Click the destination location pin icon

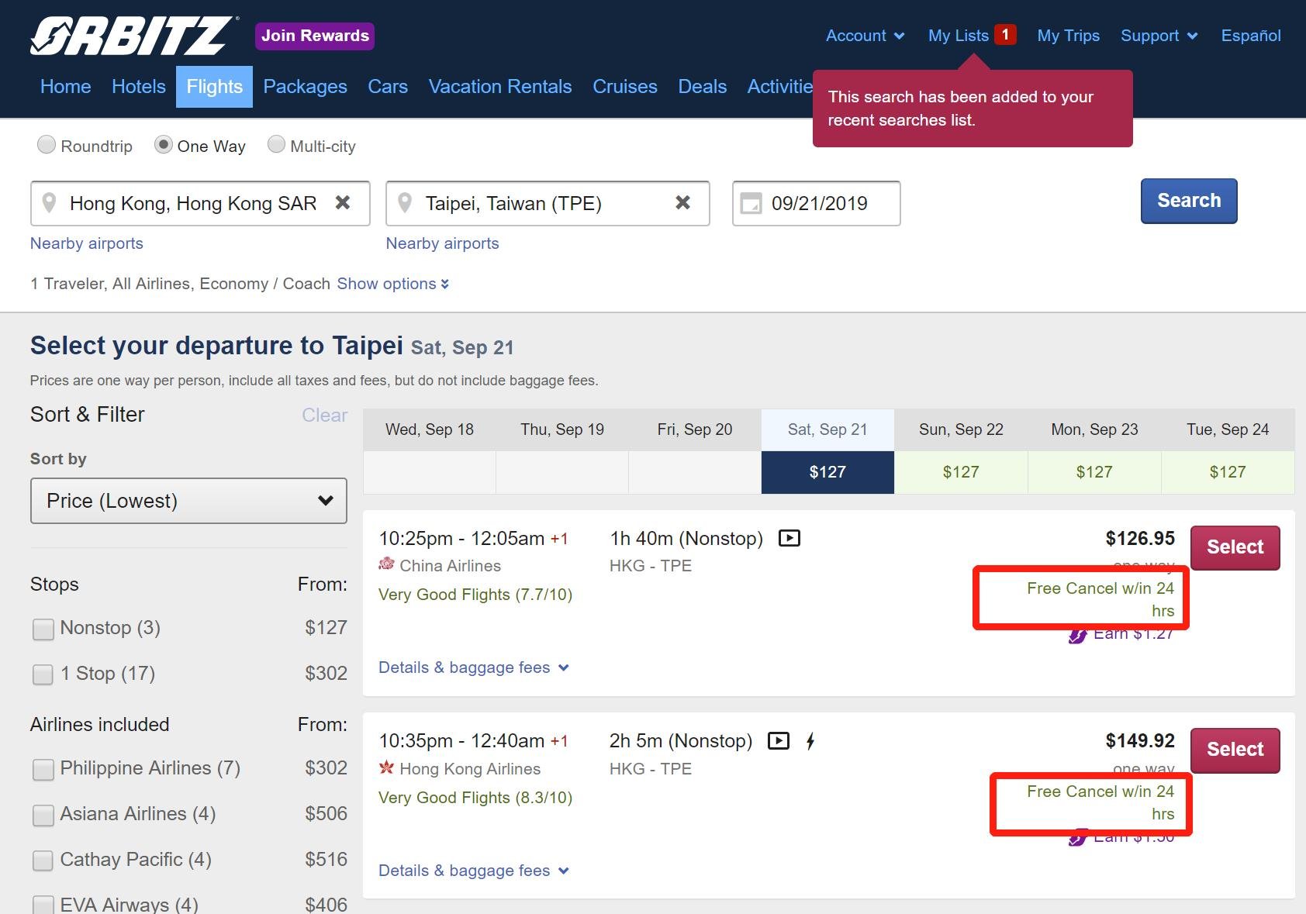point(404,203)
